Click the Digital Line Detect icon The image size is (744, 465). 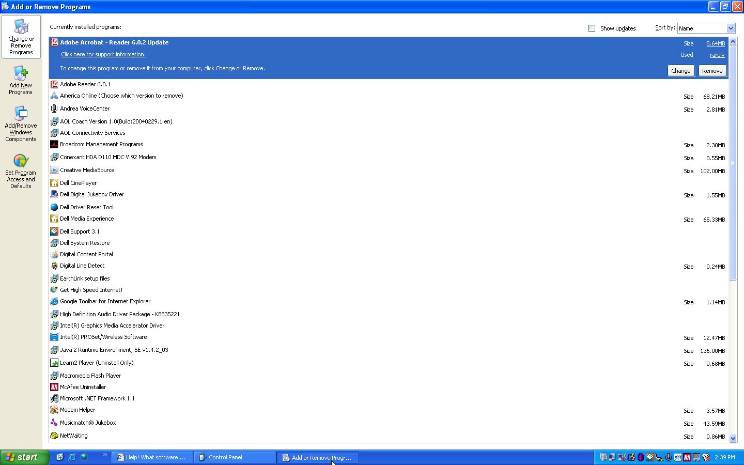(x=54, y=266)
